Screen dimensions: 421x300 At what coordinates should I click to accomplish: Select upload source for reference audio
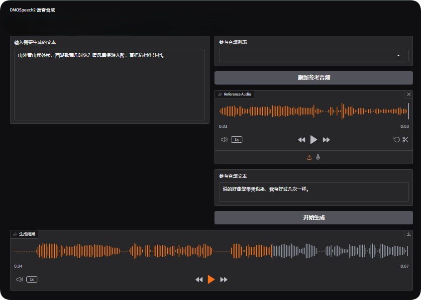pyautogui.click(x=309, y=157)
